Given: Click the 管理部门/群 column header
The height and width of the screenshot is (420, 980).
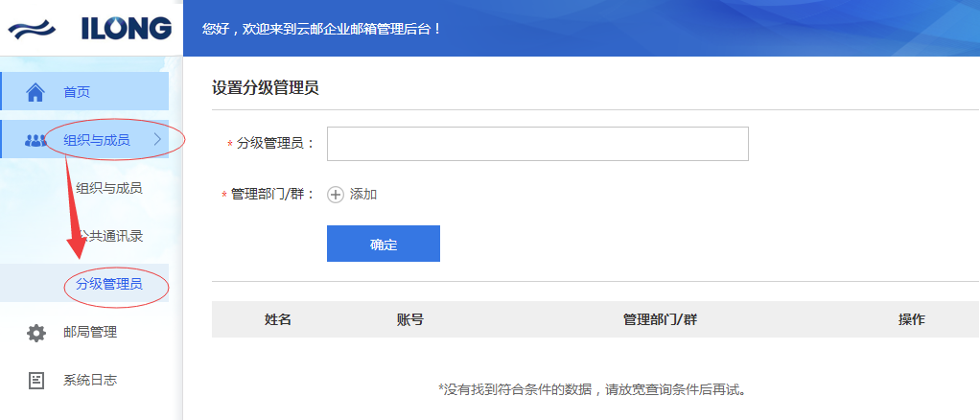Looking at the screenshot, I should (x=660, y=319).
